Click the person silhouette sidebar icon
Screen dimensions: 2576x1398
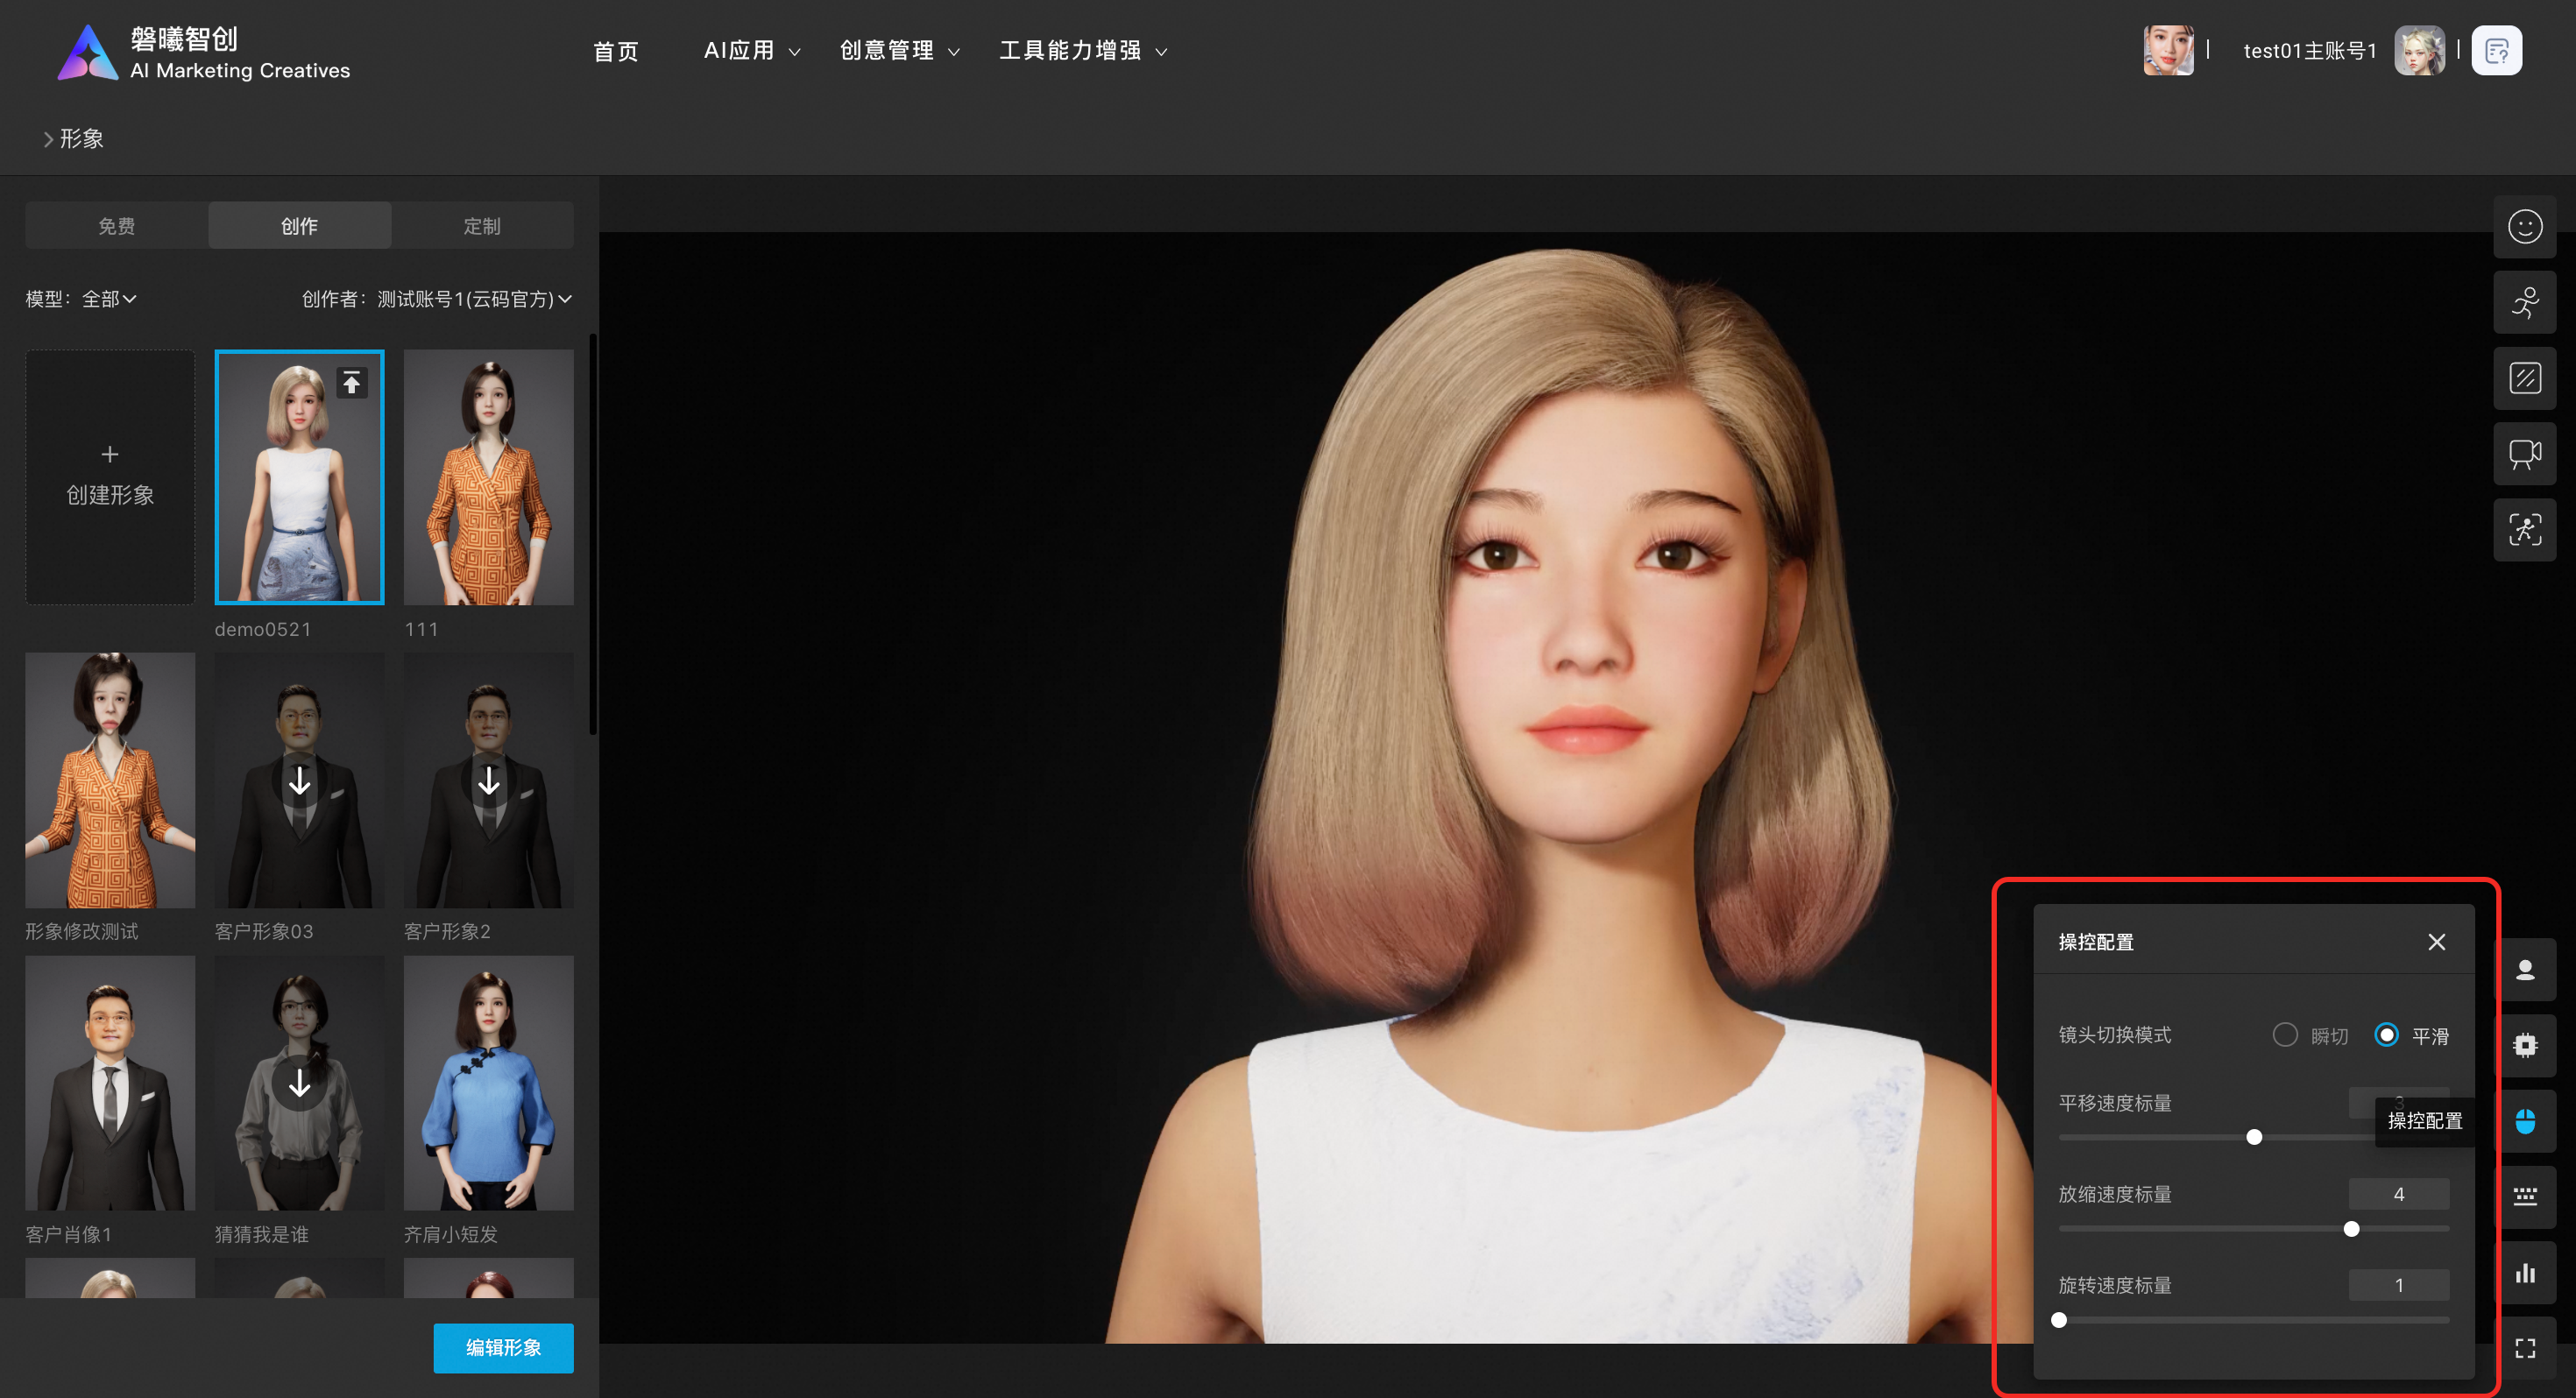[x=2526, y=970]
